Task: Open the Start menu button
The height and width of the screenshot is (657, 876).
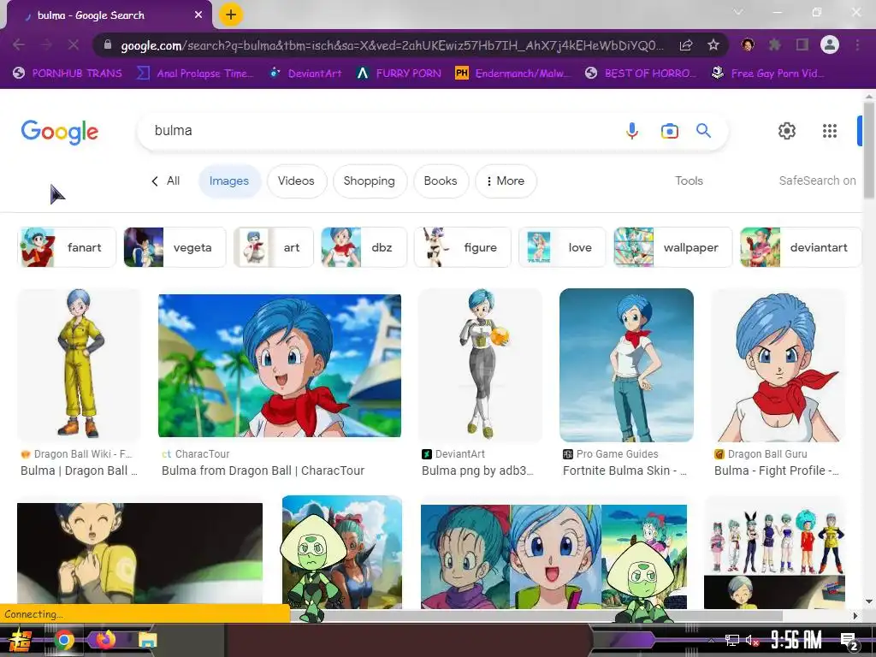Action: (20, 640)
